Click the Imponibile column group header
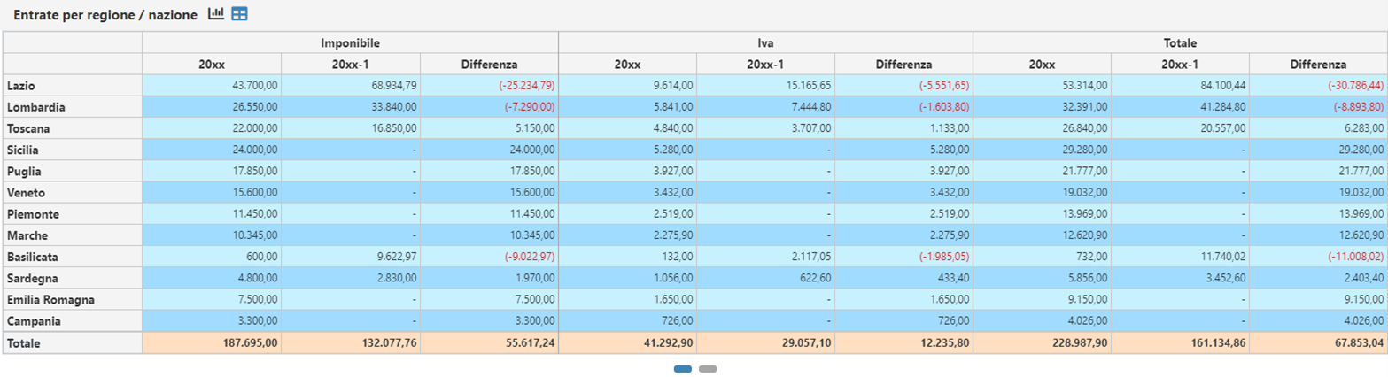Image resolution: width=1388 pixels, height=377 pixels. coord(350,42)
